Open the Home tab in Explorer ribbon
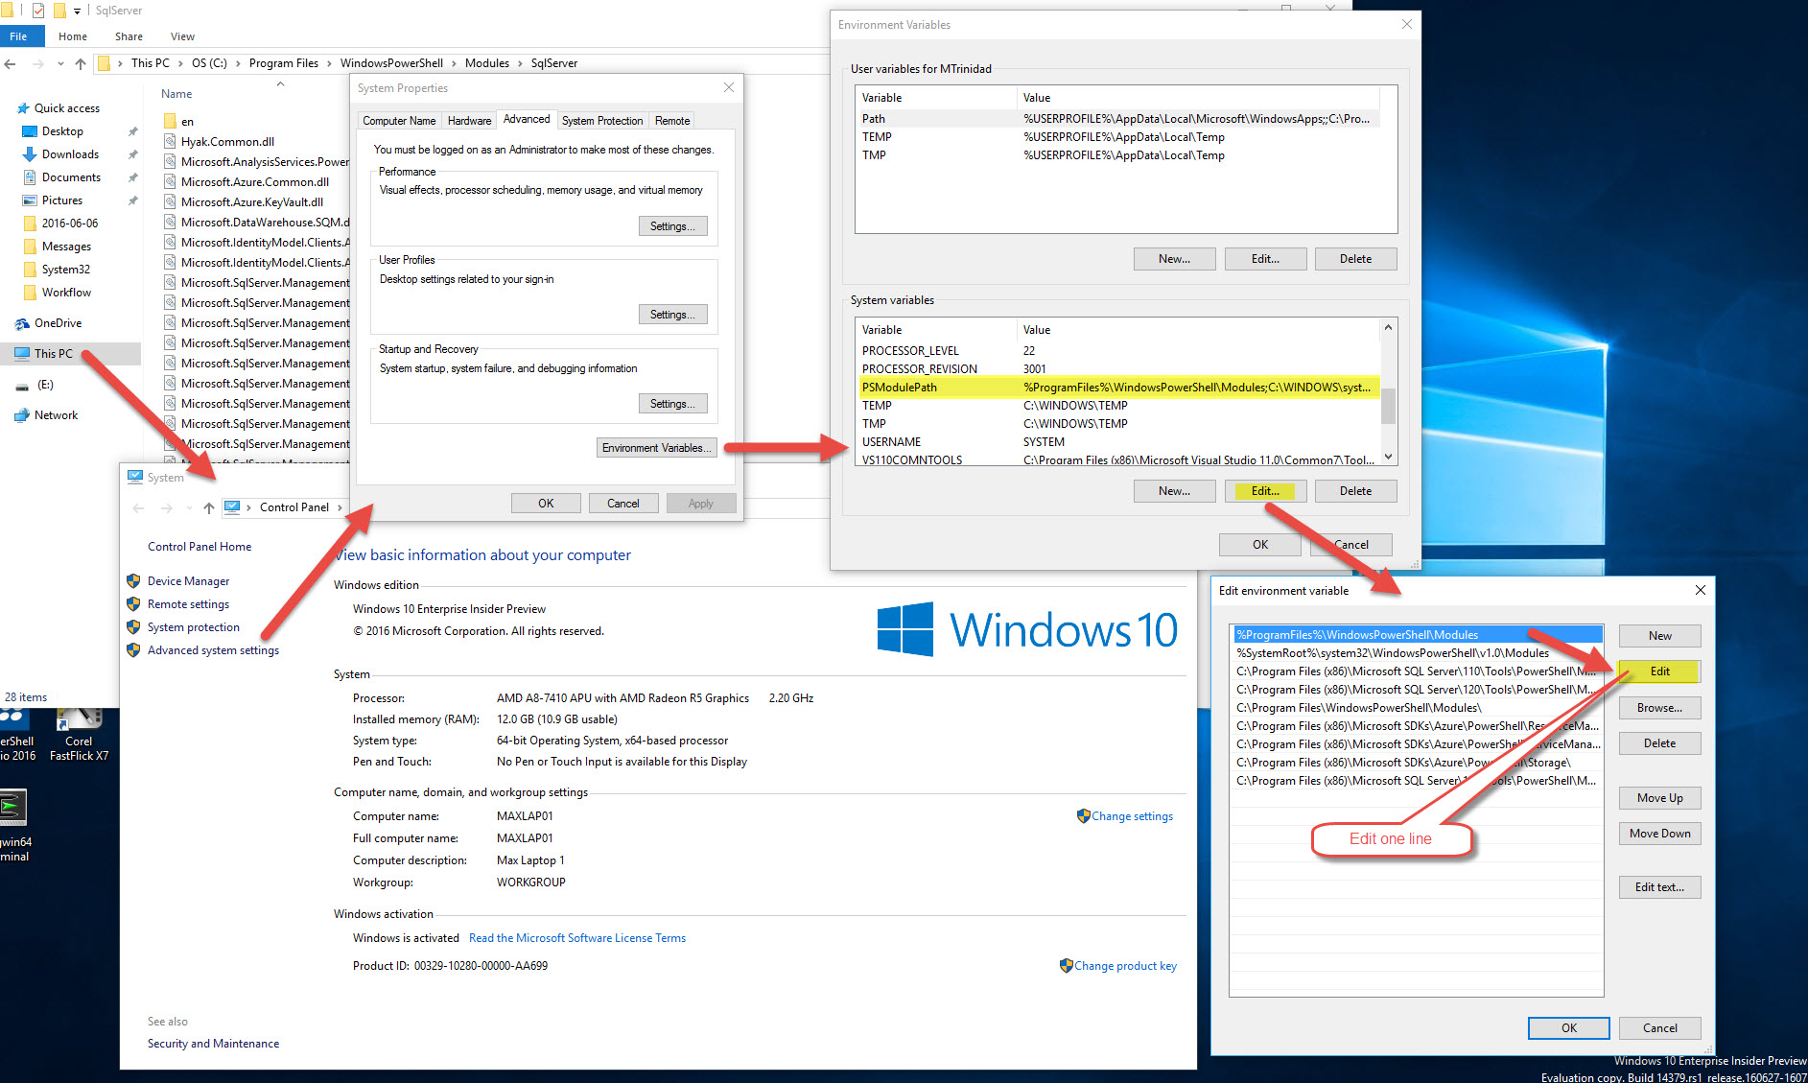1808x1083 pixels. click(73, 36)
